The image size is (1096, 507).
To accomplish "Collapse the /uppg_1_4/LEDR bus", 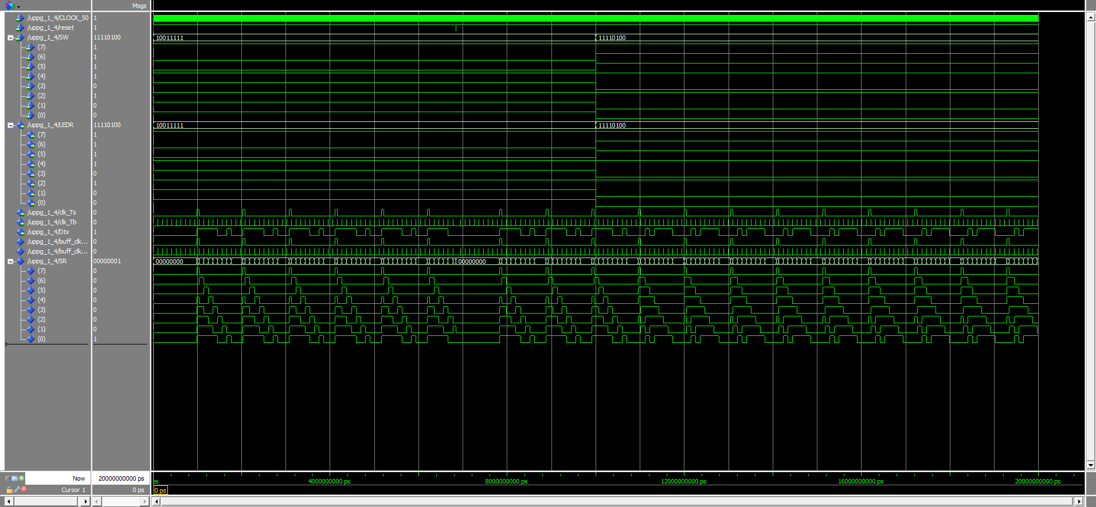I will (x=10, y=125).
